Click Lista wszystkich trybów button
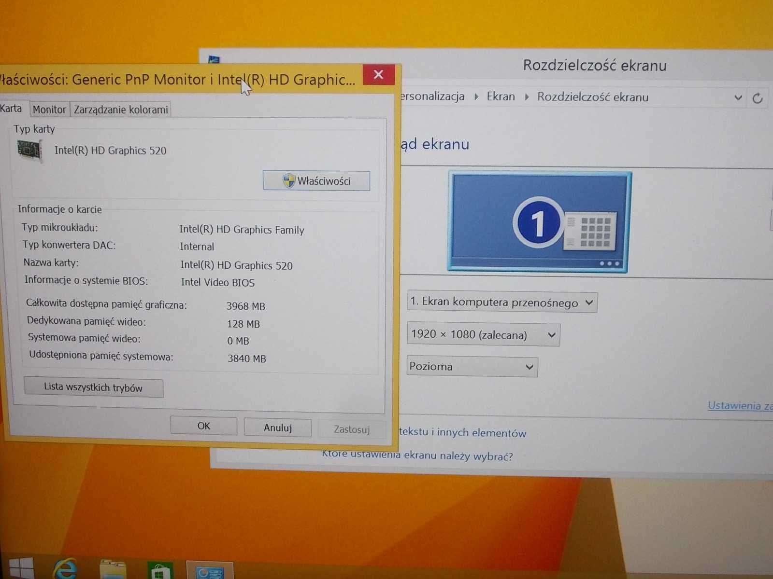Viewport: 773px width, 579px height. point(93,387)
